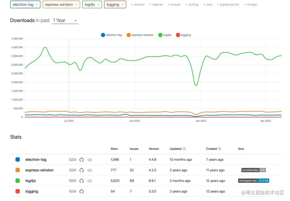Screen dimensions: 290x201
Task: Select the log4js tag chip
Action: click(x=92, y=5)
